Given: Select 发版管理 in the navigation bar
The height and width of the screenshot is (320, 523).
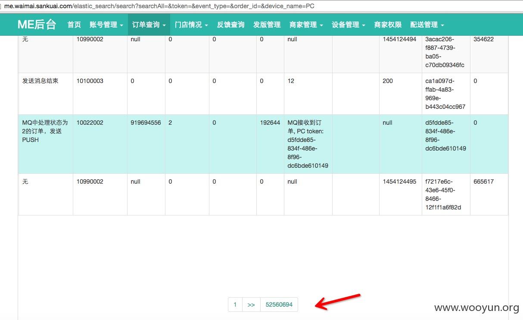Looking at the screenshot, I should (x=267, y=25).
